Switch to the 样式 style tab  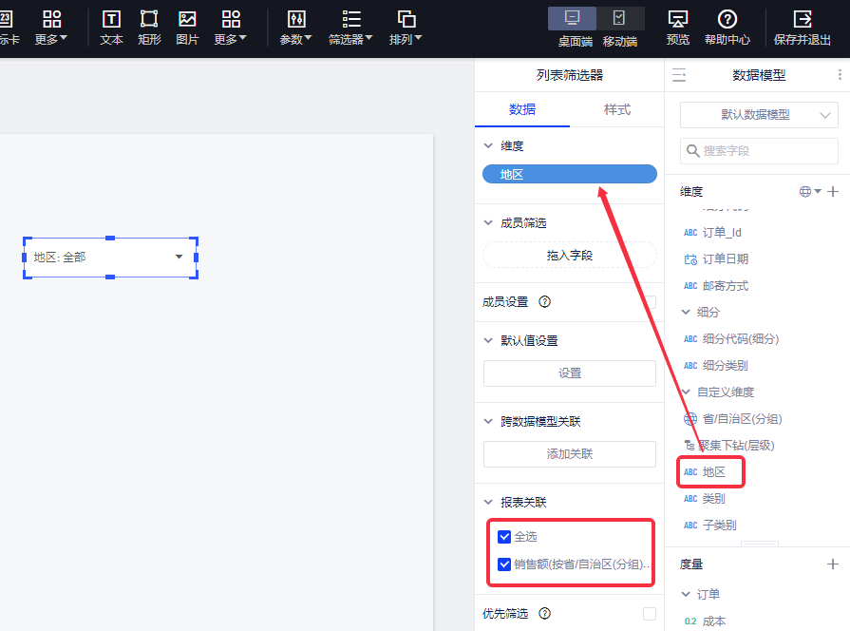click(617, 110)
